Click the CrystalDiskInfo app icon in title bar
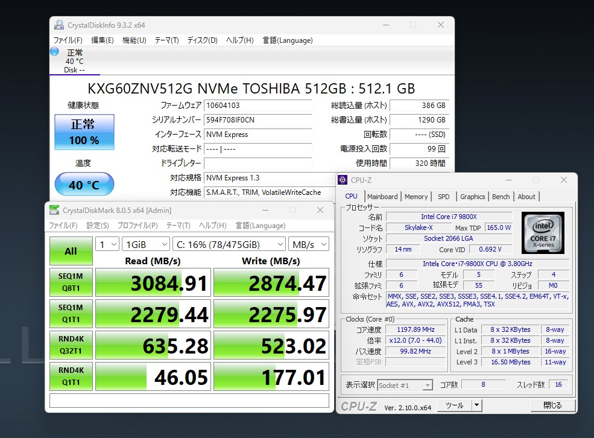 coord(59,25)
